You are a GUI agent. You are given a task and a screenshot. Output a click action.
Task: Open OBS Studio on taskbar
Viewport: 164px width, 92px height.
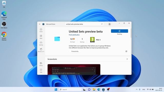[108, 89]
